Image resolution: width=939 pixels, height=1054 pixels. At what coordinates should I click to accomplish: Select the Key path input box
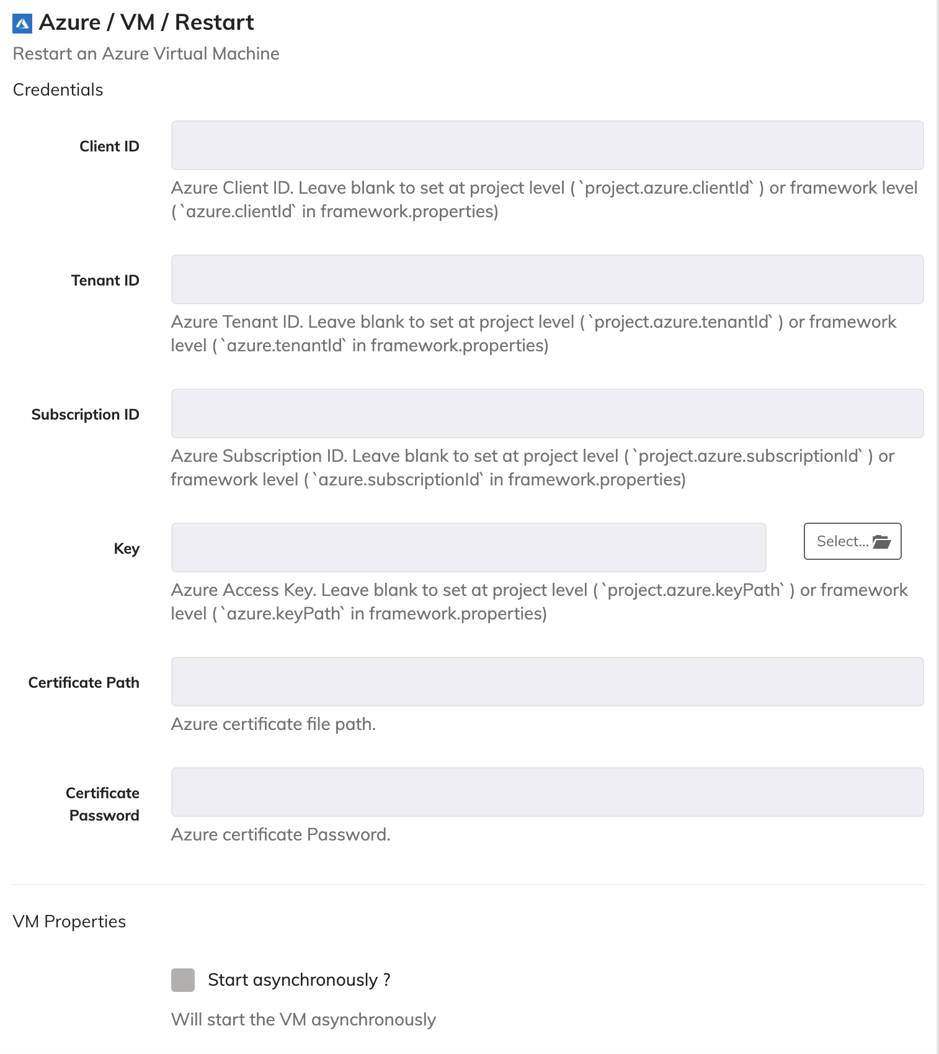(468, 547)
